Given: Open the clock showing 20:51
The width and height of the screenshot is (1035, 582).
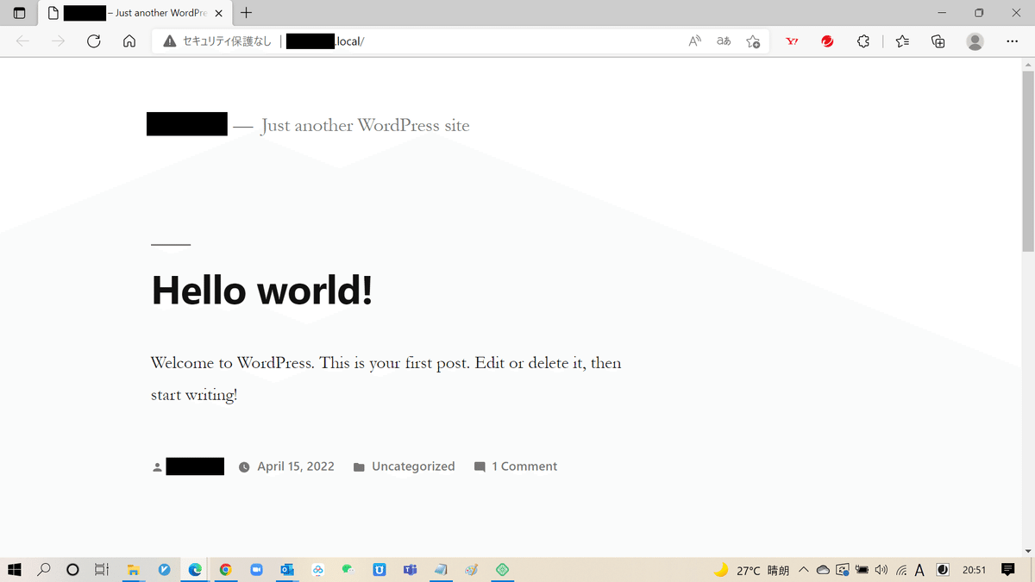Looking at the screenshot, I should click(x=974, y=570).
